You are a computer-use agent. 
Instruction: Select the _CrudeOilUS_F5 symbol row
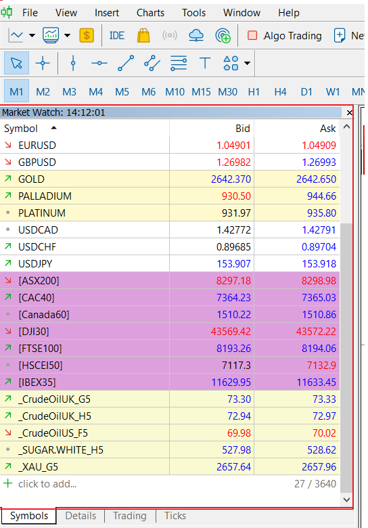coord(170,433)
